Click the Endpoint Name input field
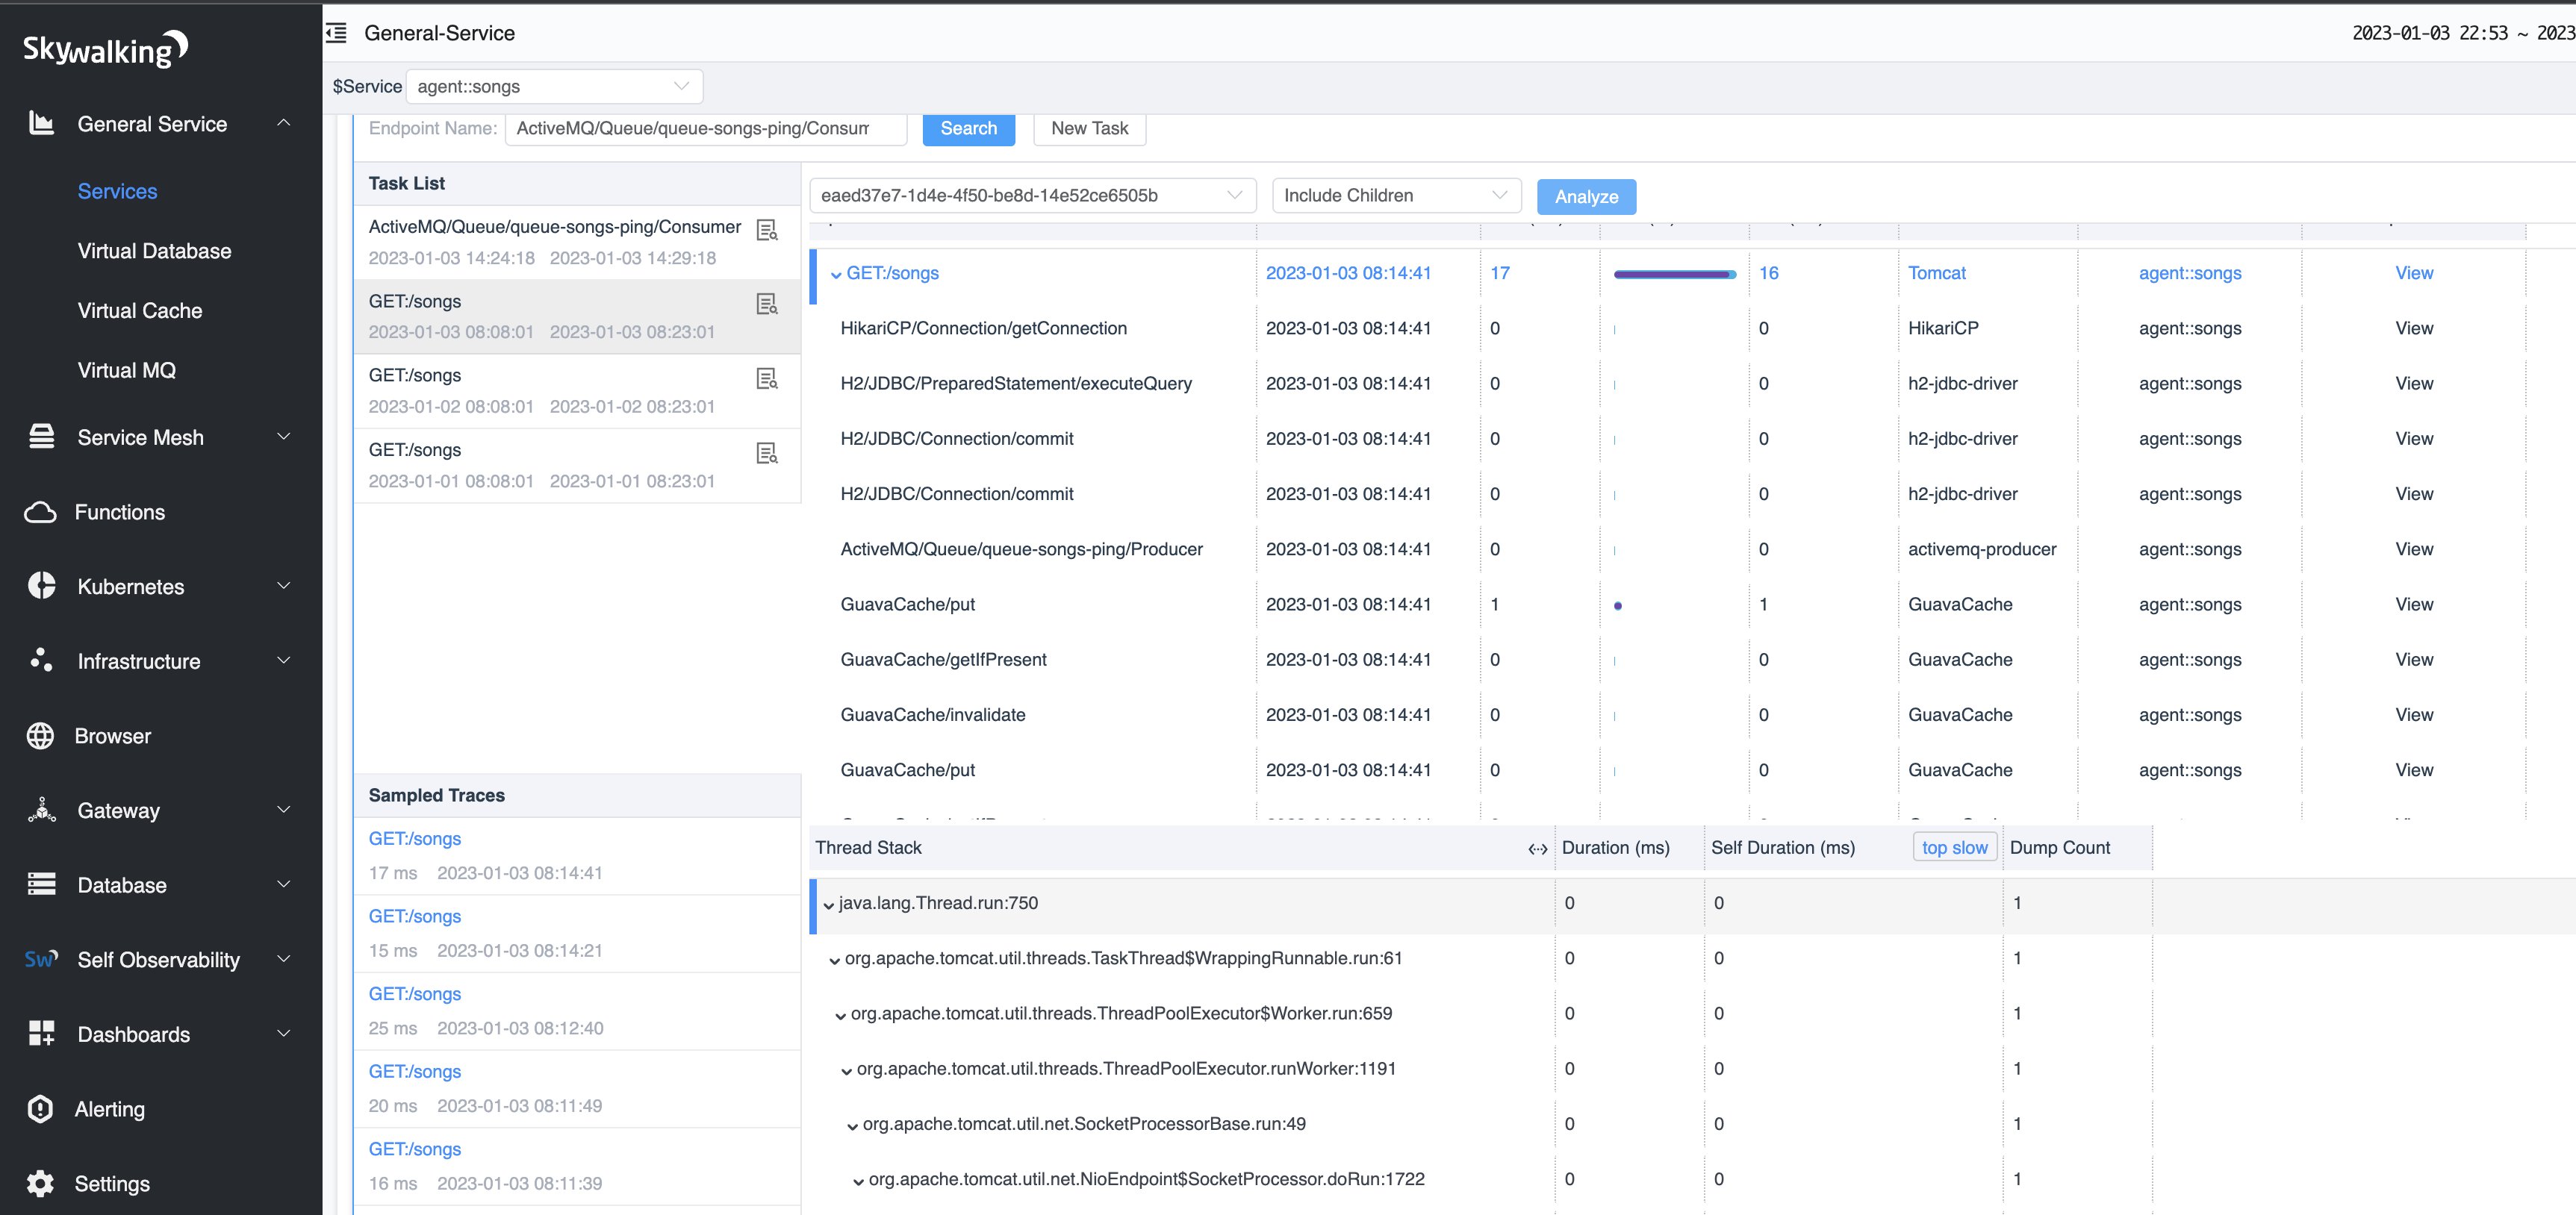Image resolution: width=2576 pixels, height=1215 pixels. click(x=704, y=128)
